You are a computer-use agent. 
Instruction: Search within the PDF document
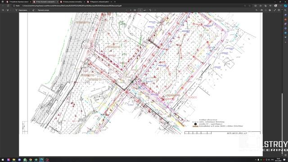[256, 10]
